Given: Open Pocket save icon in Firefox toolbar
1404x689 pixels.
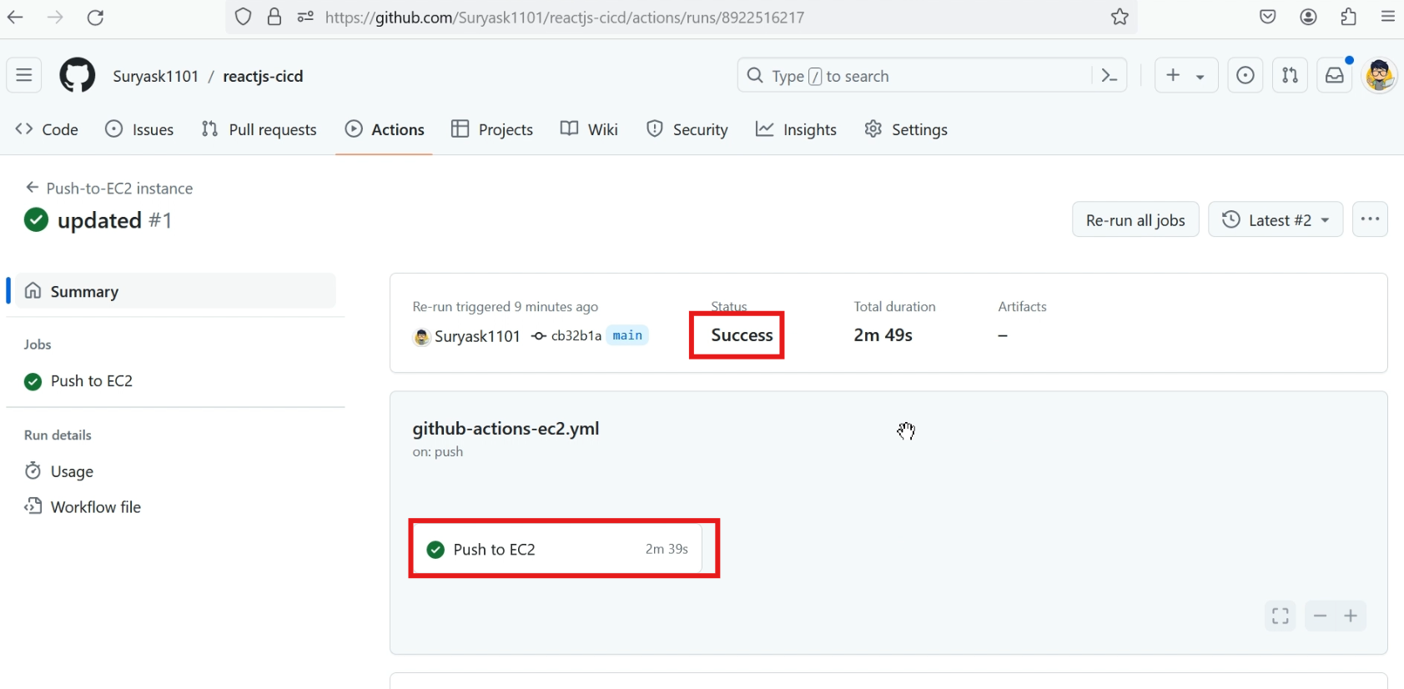Looking at the screenshot, I should click(1268, 17).
